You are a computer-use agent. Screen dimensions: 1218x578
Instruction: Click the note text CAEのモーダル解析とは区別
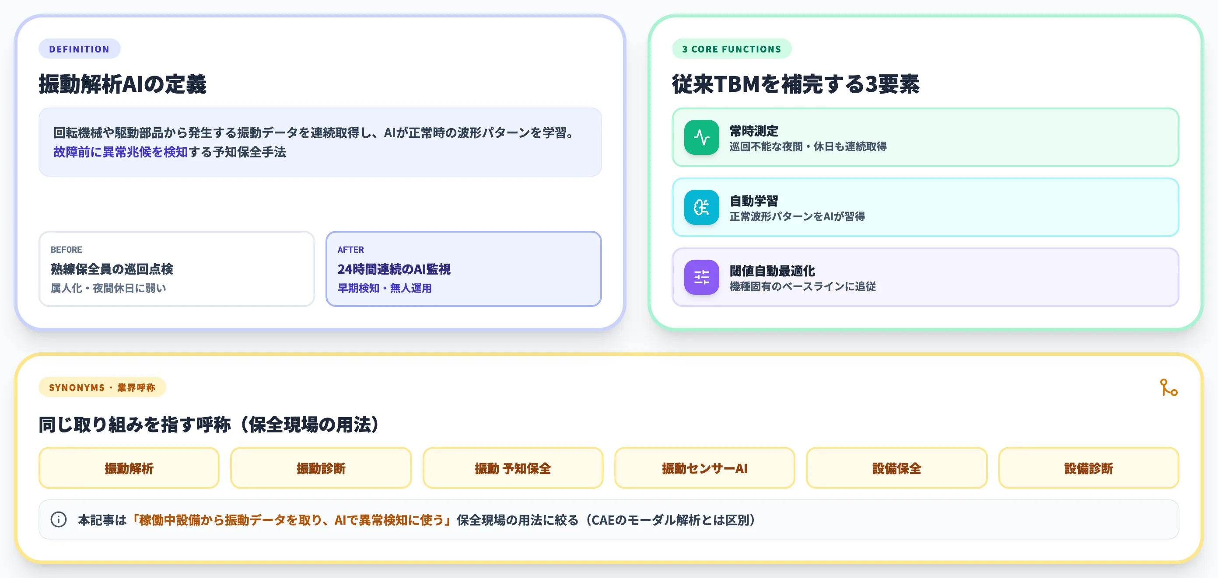tap(670, 520)
